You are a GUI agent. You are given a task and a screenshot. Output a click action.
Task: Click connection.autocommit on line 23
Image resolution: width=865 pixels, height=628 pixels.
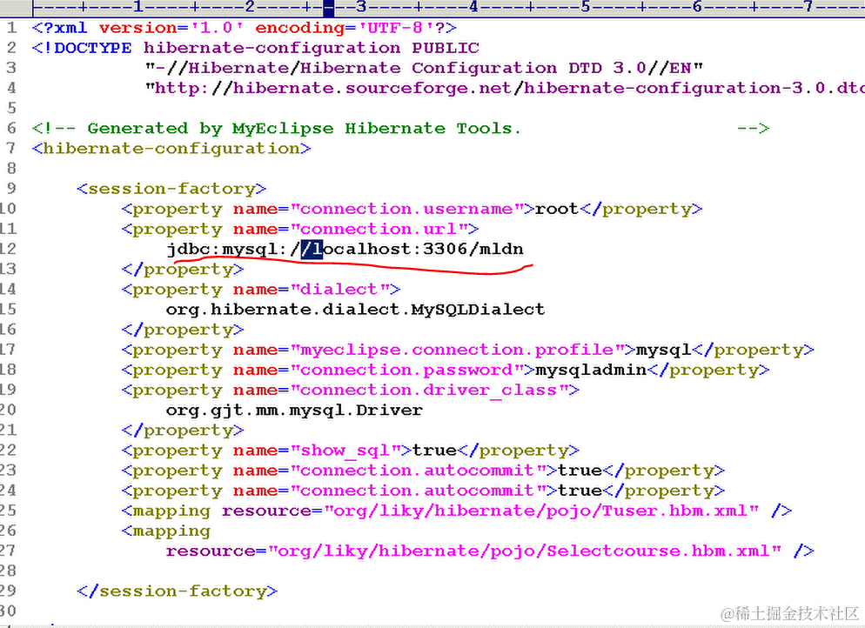coord(418,471)
